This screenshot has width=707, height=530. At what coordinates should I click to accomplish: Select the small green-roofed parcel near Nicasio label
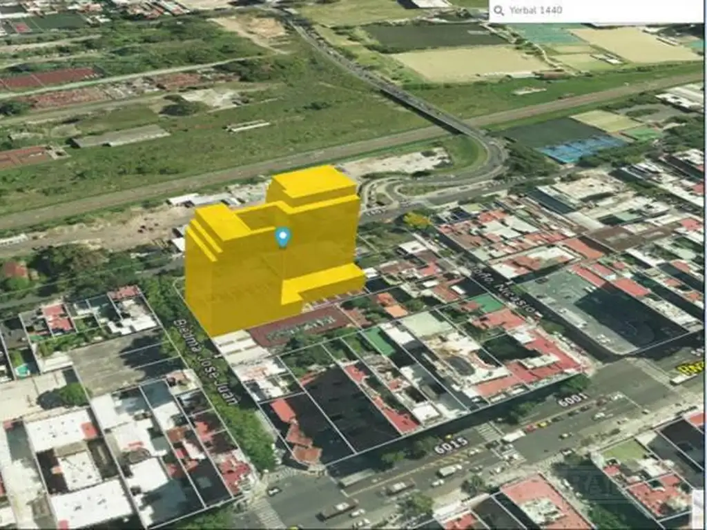click(487, 302)
